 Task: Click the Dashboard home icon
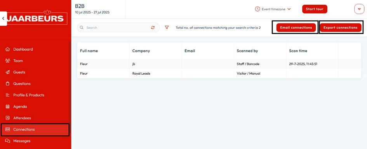(x=7, y=49)
